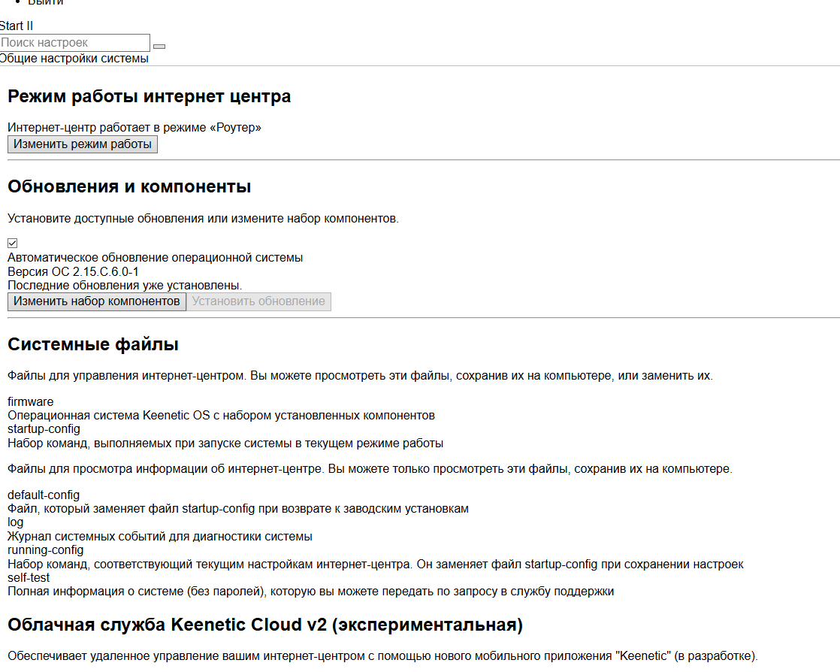The width and height of the screenshot is (840, 672).
Task: Click the Keenetic Cloud v2 section heading
Action: pyautogui.click(x=264, y=625)
